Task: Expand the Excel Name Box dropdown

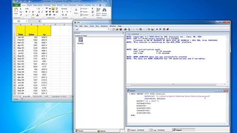Action: click(x=26, y=21)
